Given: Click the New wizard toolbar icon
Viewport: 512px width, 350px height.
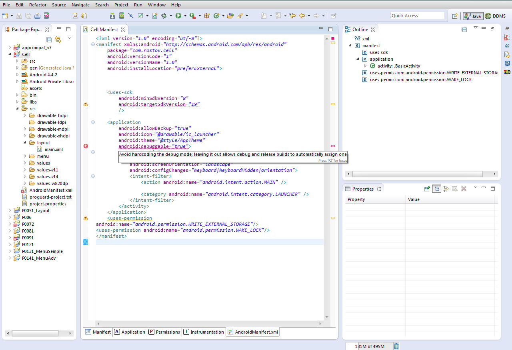Looking at the screenshot, I should tap(4, 16).
